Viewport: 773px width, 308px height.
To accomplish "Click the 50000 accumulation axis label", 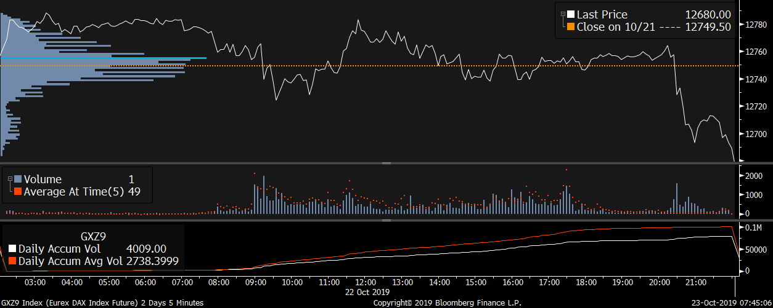I will tap(756, 250).
